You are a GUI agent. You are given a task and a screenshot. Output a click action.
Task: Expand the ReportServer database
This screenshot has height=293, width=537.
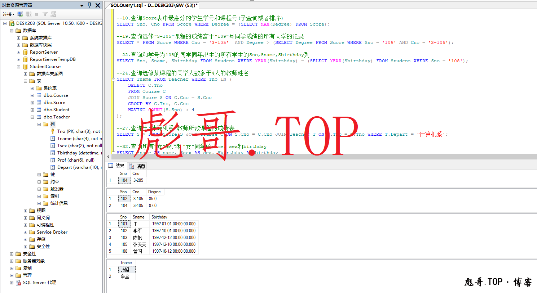click(18, 52)
